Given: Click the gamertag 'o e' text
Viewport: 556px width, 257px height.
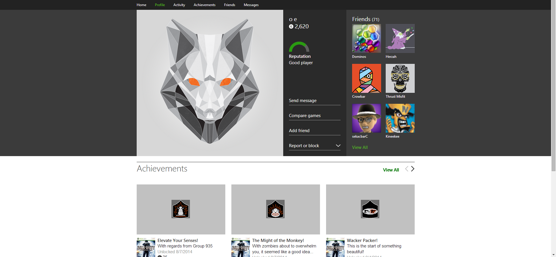Looking at the screenshot, I should coord(293,19).
